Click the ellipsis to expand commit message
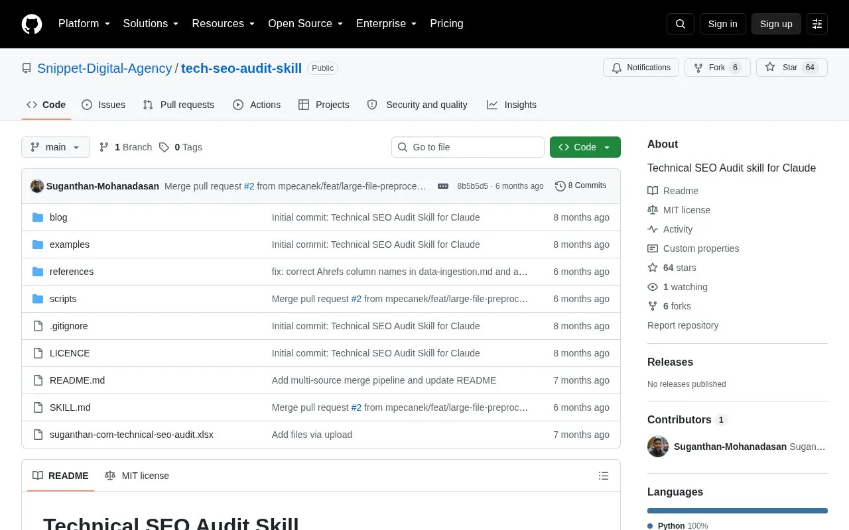 coord(443,186)
